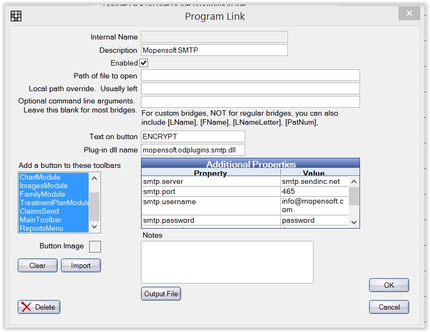430x332 pixels.
Task: Click the Additional Properties title bar
Action: click(251, 164)
